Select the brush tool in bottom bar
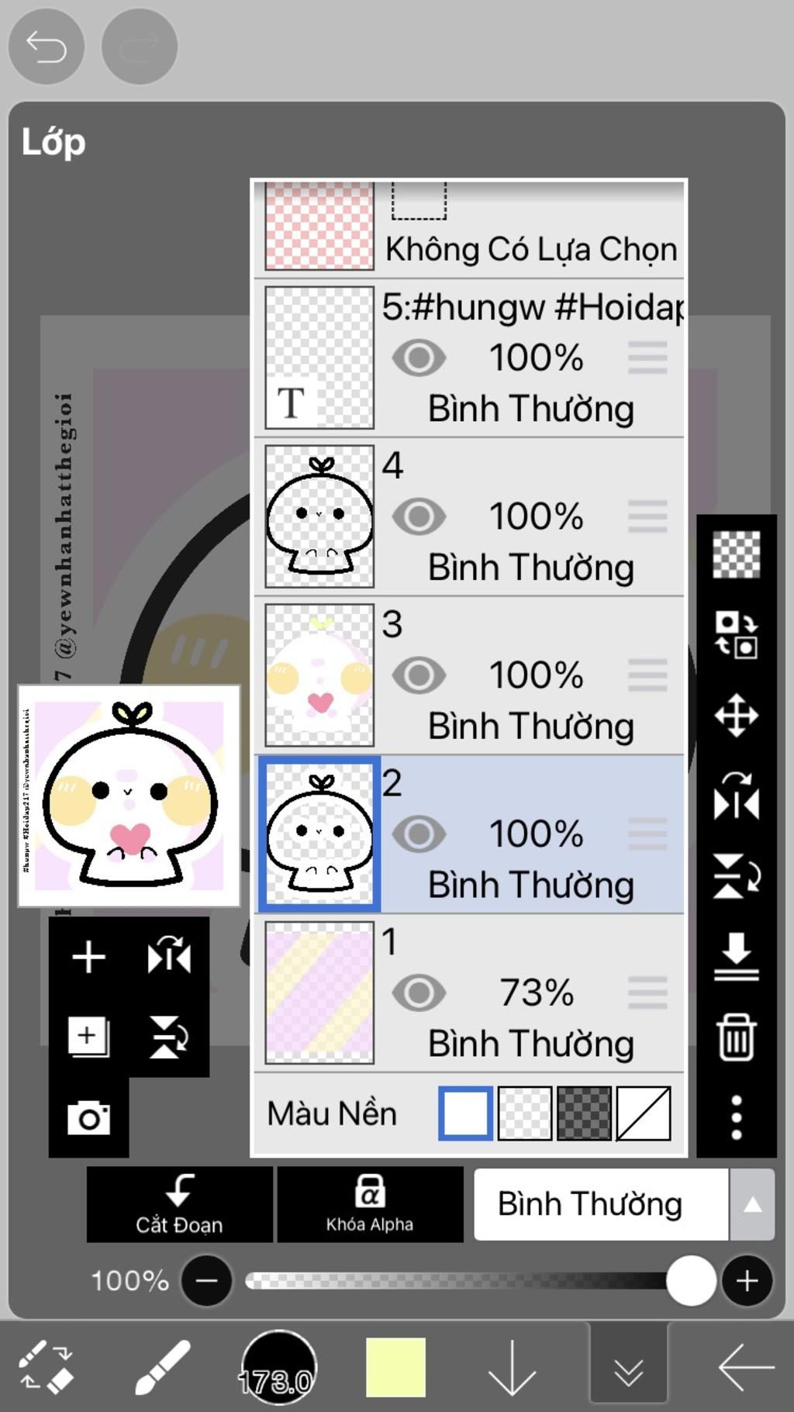794x1412 pixels. pos(161,1367)
